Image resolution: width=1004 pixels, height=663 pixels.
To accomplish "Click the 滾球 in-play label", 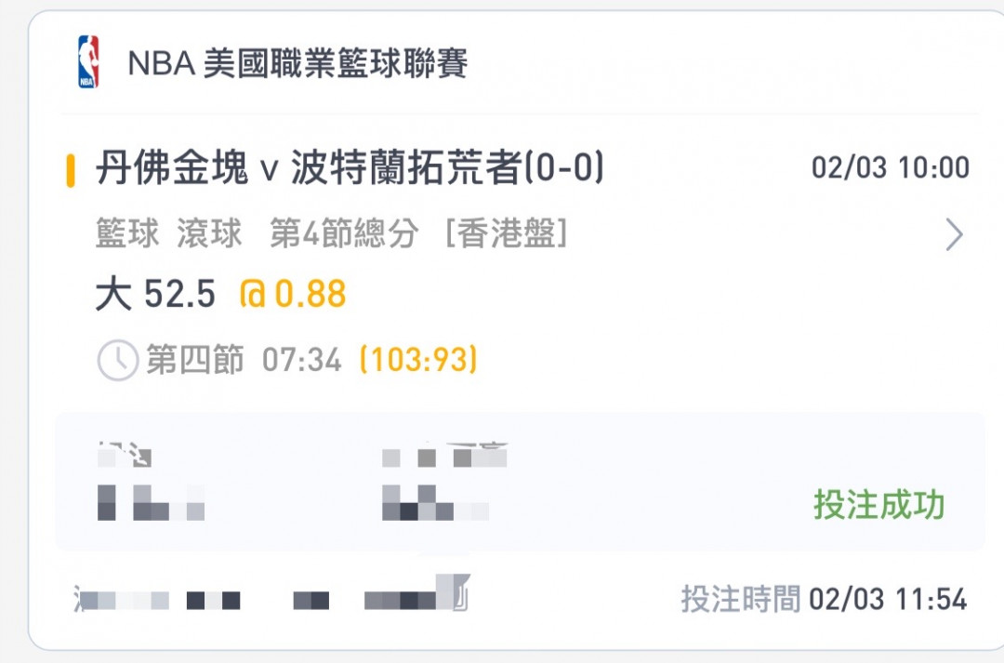I will pos(209,234).
